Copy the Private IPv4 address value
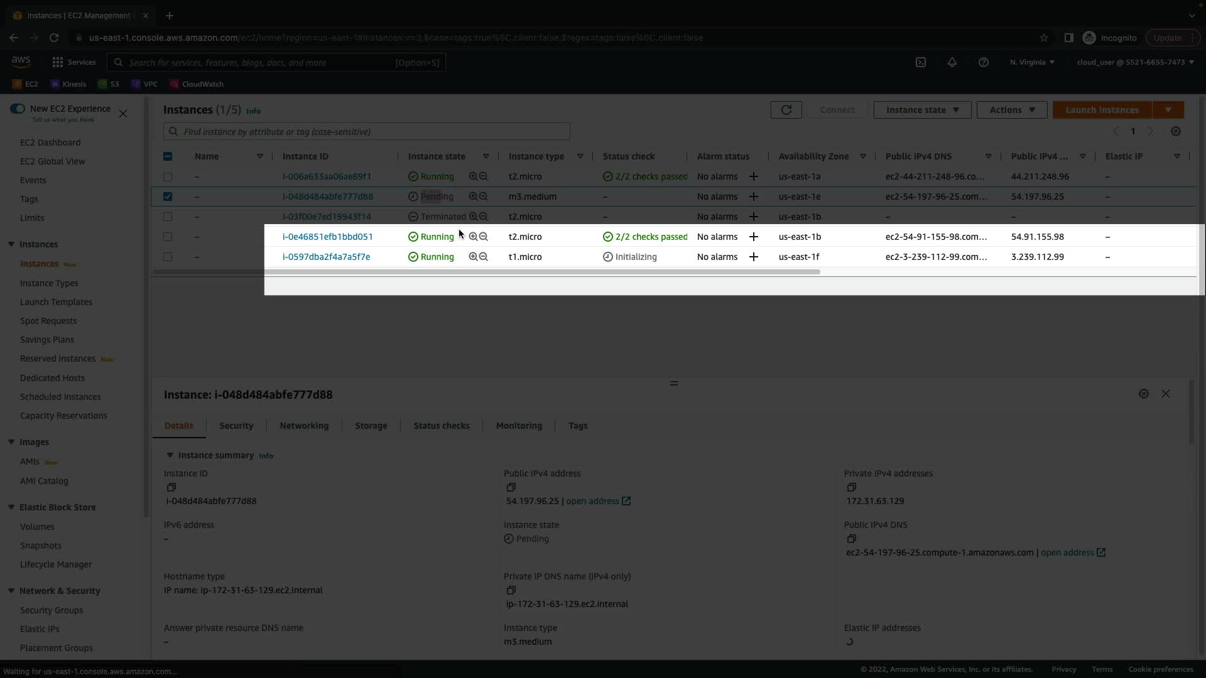 [x=851, y=487]
